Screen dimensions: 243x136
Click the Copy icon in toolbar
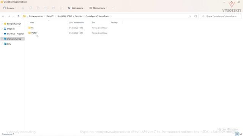coord(30,8)
